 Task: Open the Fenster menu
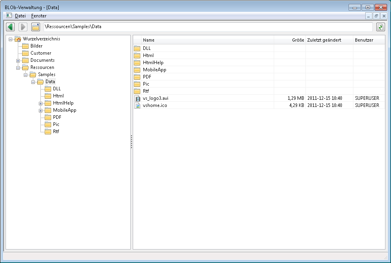coord(39,16)
